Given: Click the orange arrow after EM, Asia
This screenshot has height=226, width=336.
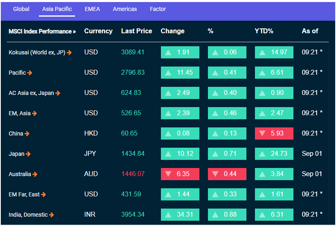Looking at the screenshot, I should [34, 113].
